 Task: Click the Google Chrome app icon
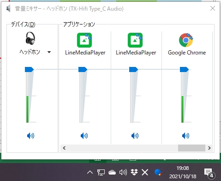[x=186, y=40]
